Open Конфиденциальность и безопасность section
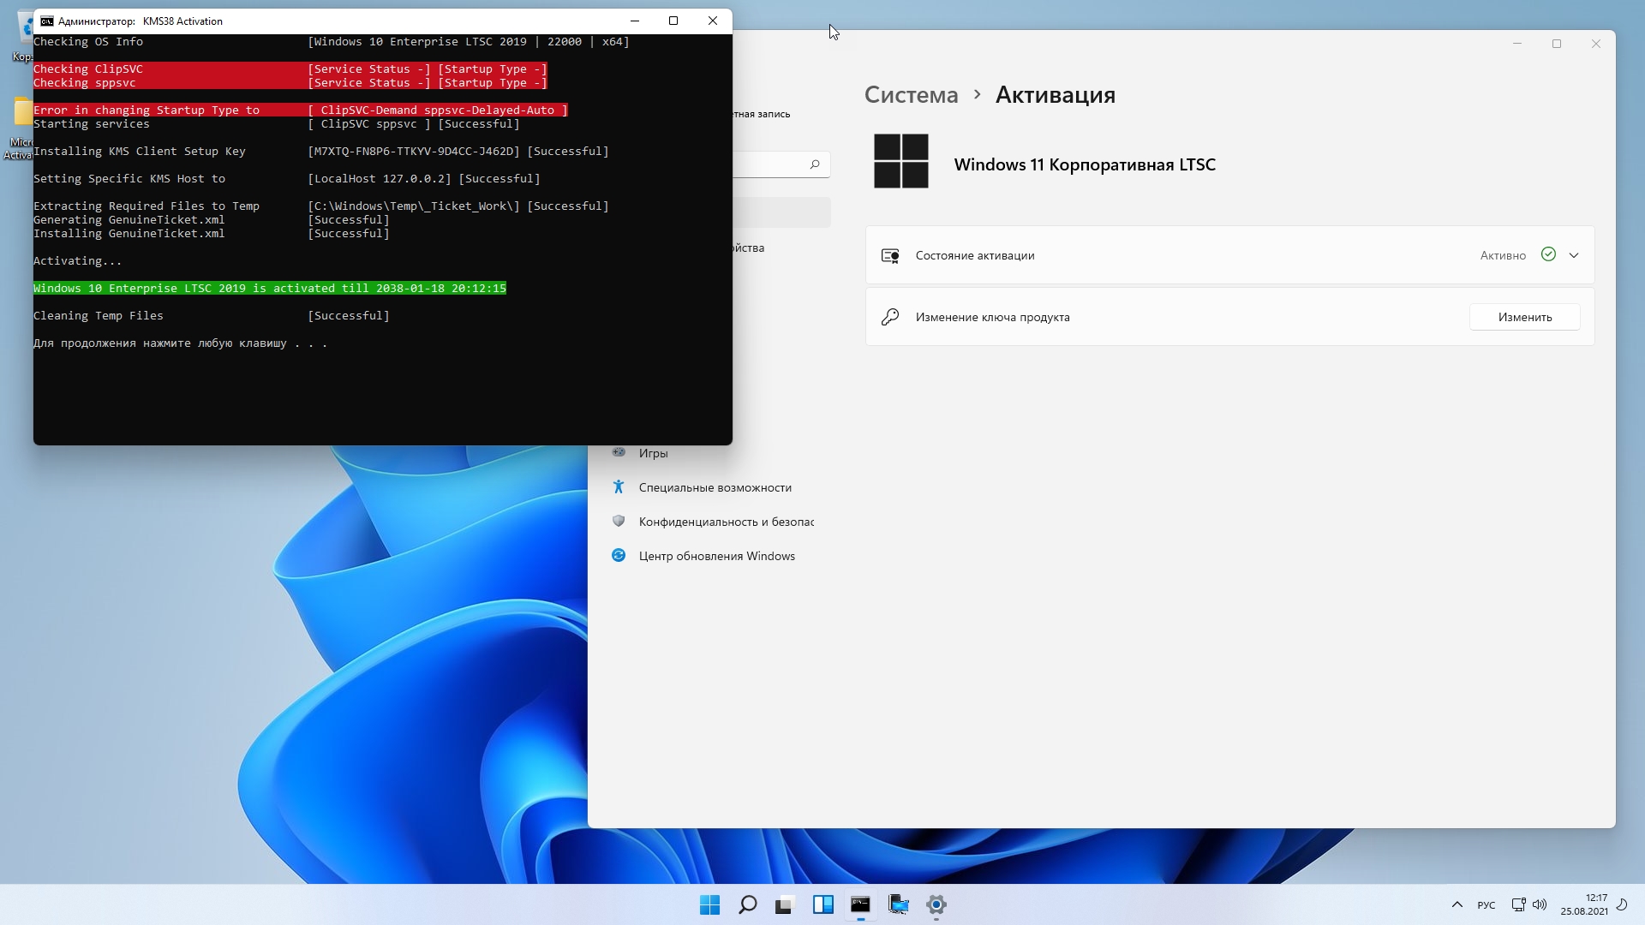This screenshot has width=1645, height=925. tap(726, 522)
